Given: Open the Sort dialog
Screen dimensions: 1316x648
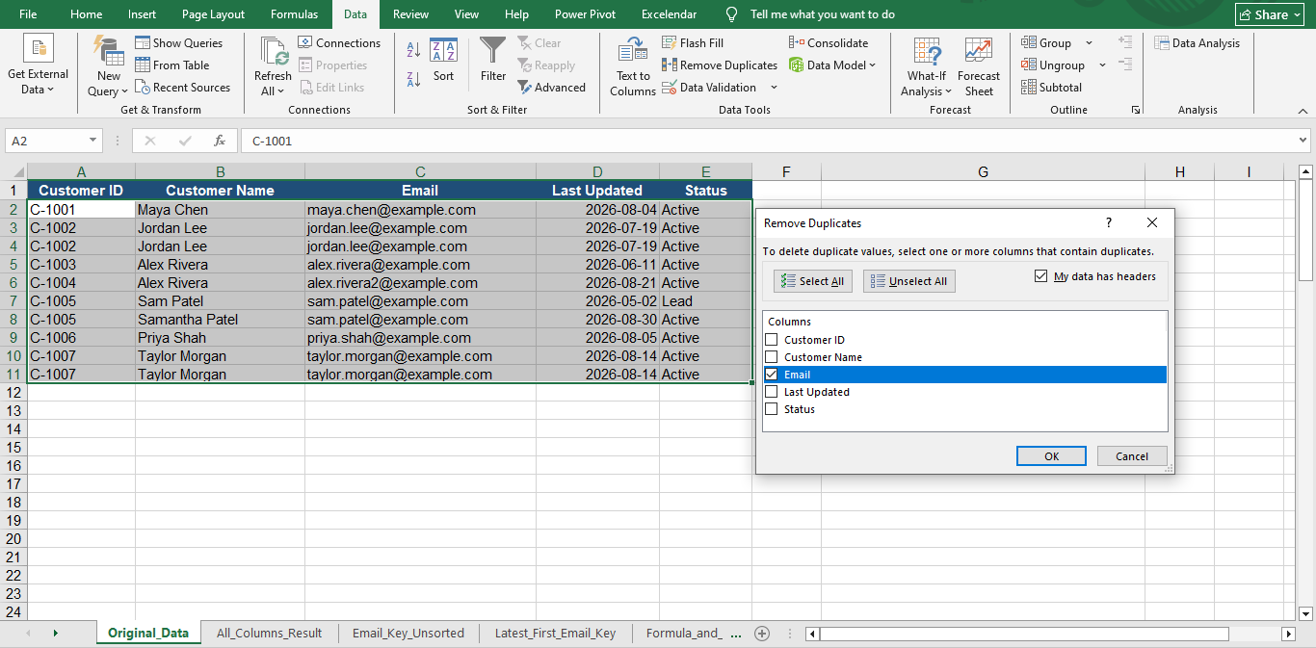Looking at the screenshot, I should tap(443, 61).
